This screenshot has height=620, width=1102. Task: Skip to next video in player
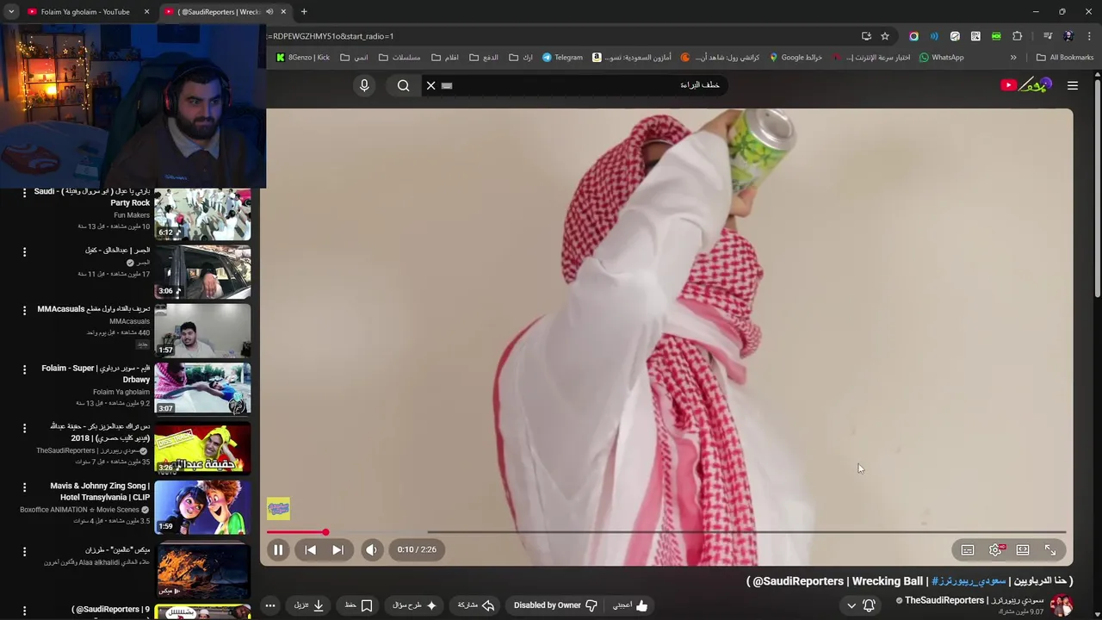(337, 549)
